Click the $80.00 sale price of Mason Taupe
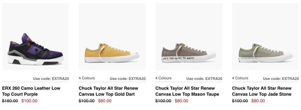Viewport: 301px width, 110px height. pyautogui.click(x=181, y=101)
